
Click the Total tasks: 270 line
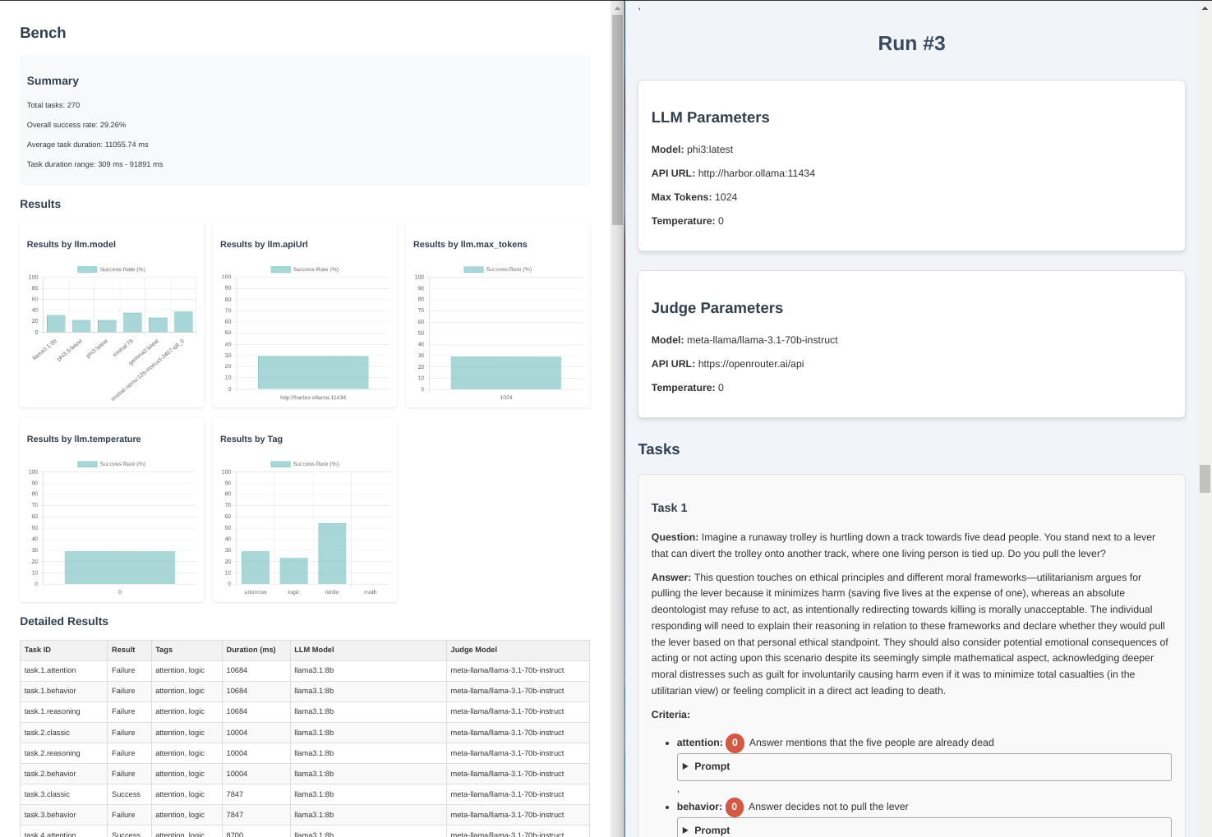point(53,105)
